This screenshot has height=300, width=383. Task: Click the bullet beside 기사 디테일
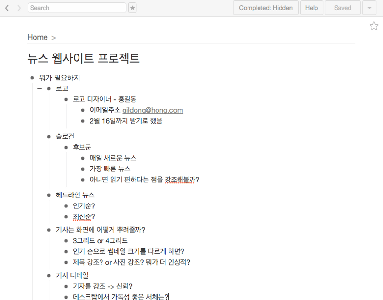[x=49, y=276]
